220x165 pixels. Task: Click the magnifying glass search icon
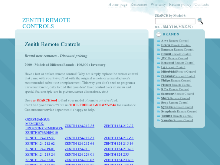pyautogui.click(x=200, y=21)
